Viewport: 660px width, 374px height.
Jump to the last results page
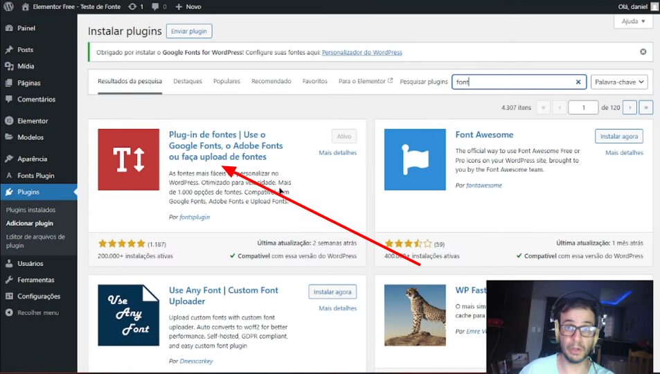click(x=646, y=107)
